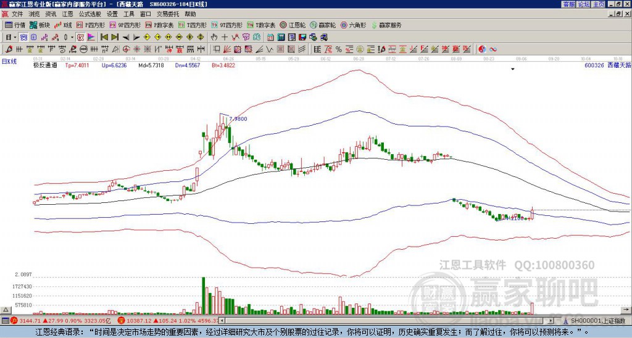Open 赢家服务 from the toolbar

pos(386,25)
